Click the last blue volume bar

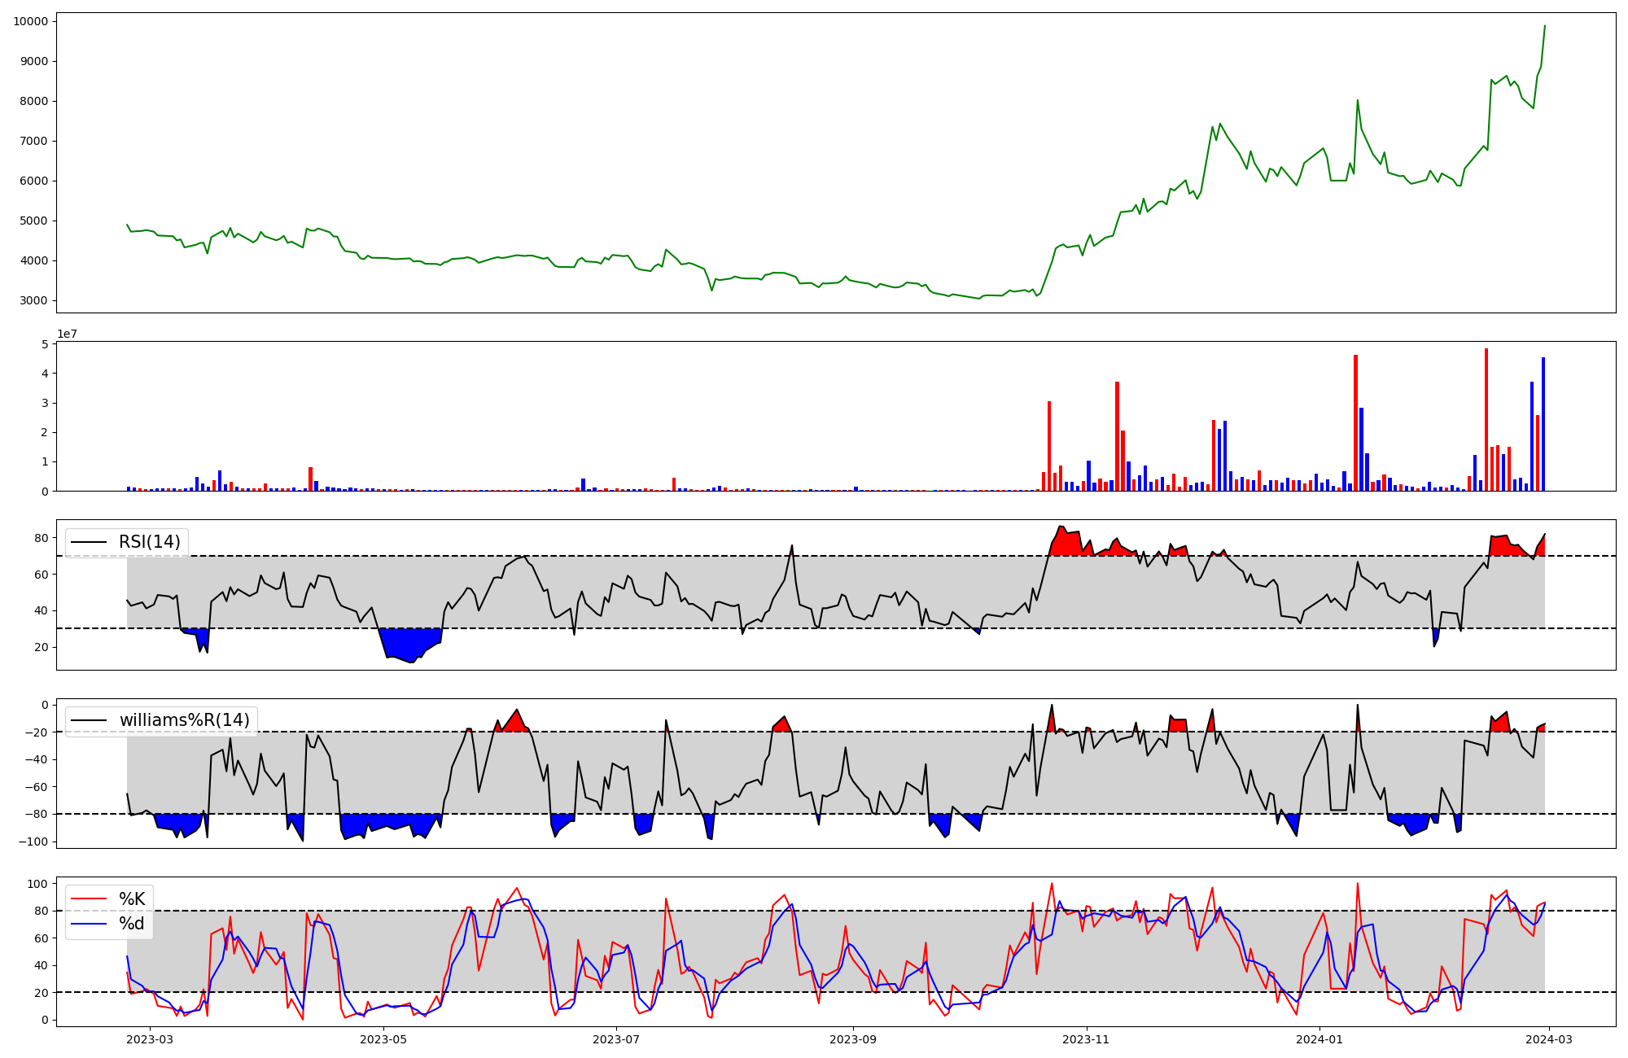(x=1543, y=423)
